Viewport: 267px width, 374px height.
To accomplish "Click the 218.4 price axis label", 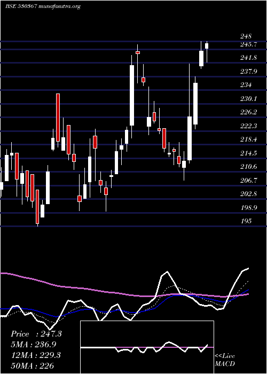I will coord(248,139).
